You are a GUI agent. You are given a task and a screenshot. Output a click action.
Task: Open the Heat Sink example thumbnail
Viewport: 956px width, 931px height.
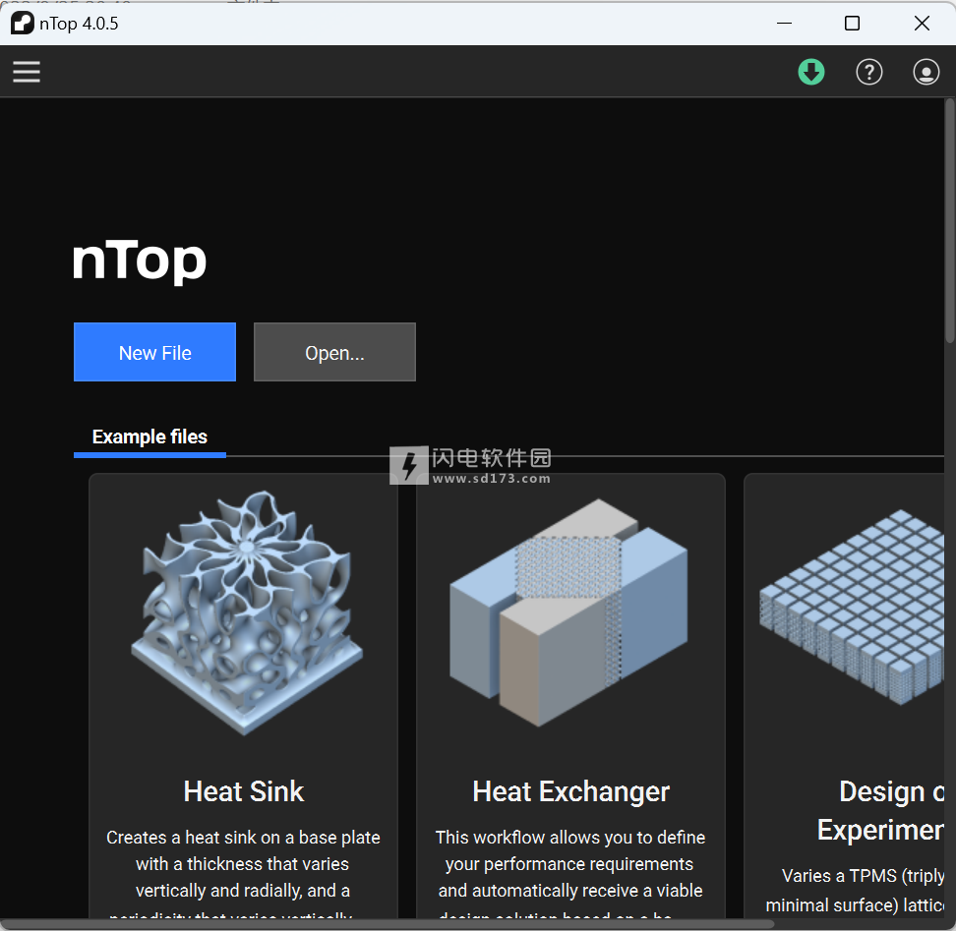click(x=246, y=612)
